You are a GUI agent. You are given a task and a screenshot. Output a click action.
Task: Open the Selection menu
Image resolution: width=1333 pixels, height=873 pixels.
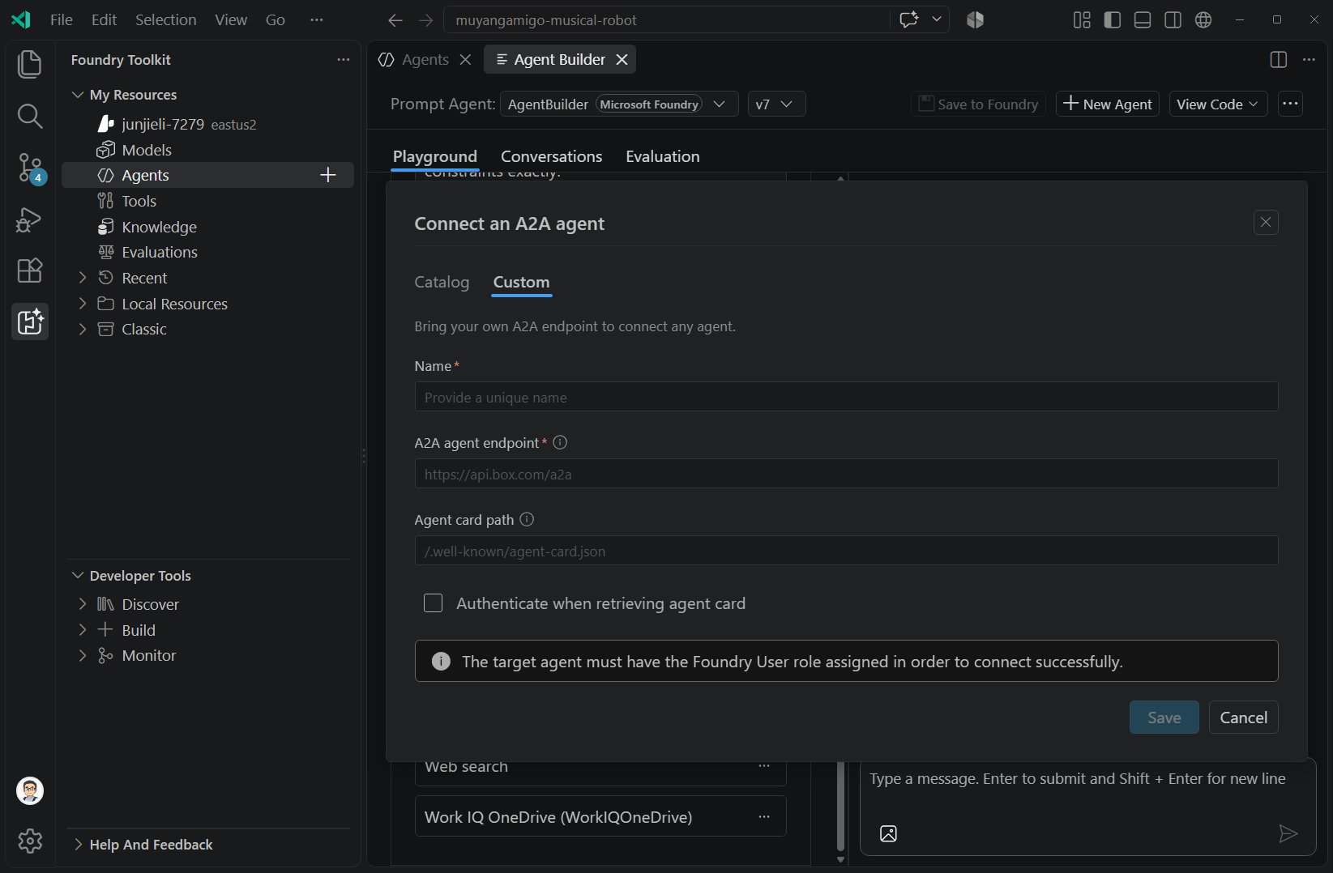(x=165, y=20)
